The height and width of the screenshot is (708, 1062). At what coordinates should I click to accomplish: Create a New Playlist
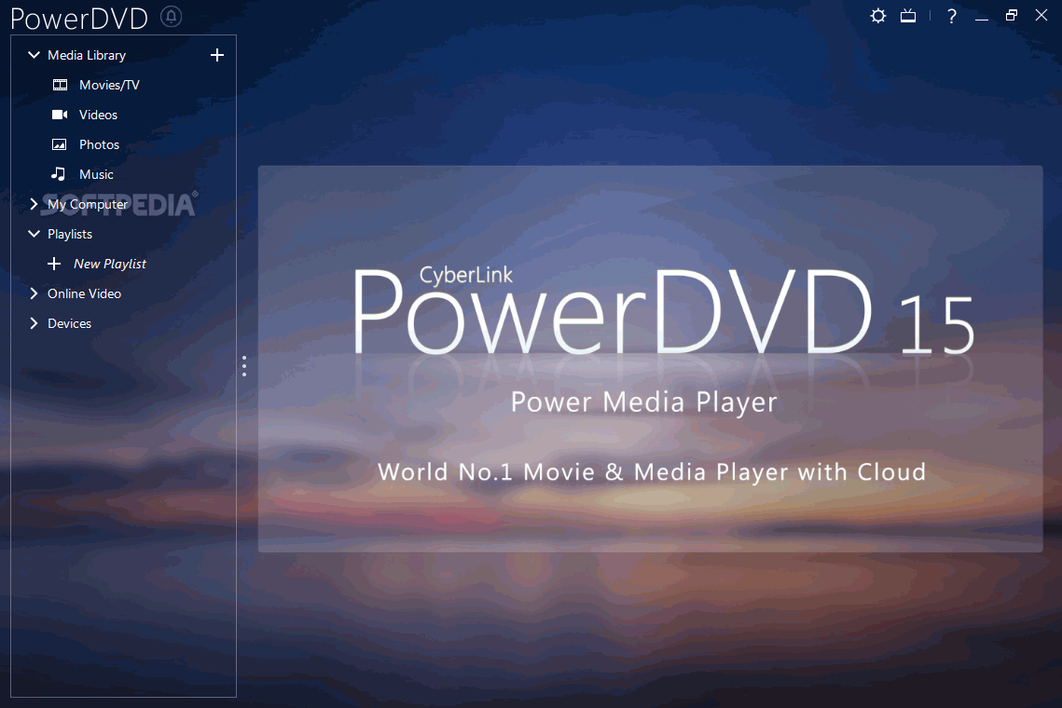pos(110,264)
